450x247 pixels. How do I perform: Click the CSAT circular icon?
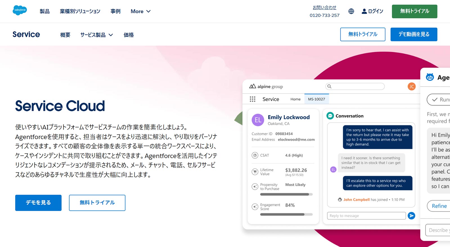point(255,155)
